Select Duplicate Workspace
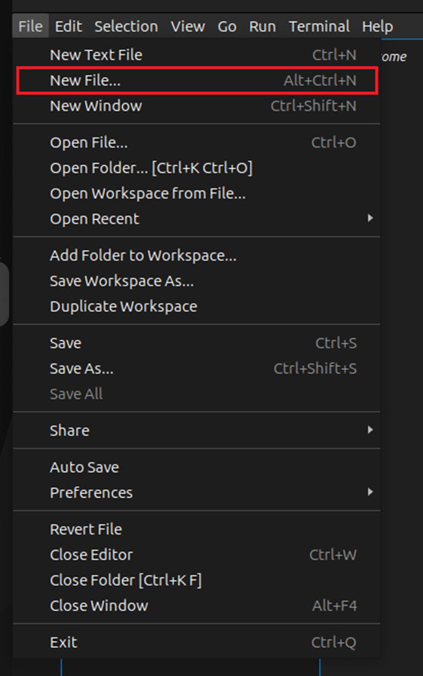This screenshot has height=676, width=423. 123,307
